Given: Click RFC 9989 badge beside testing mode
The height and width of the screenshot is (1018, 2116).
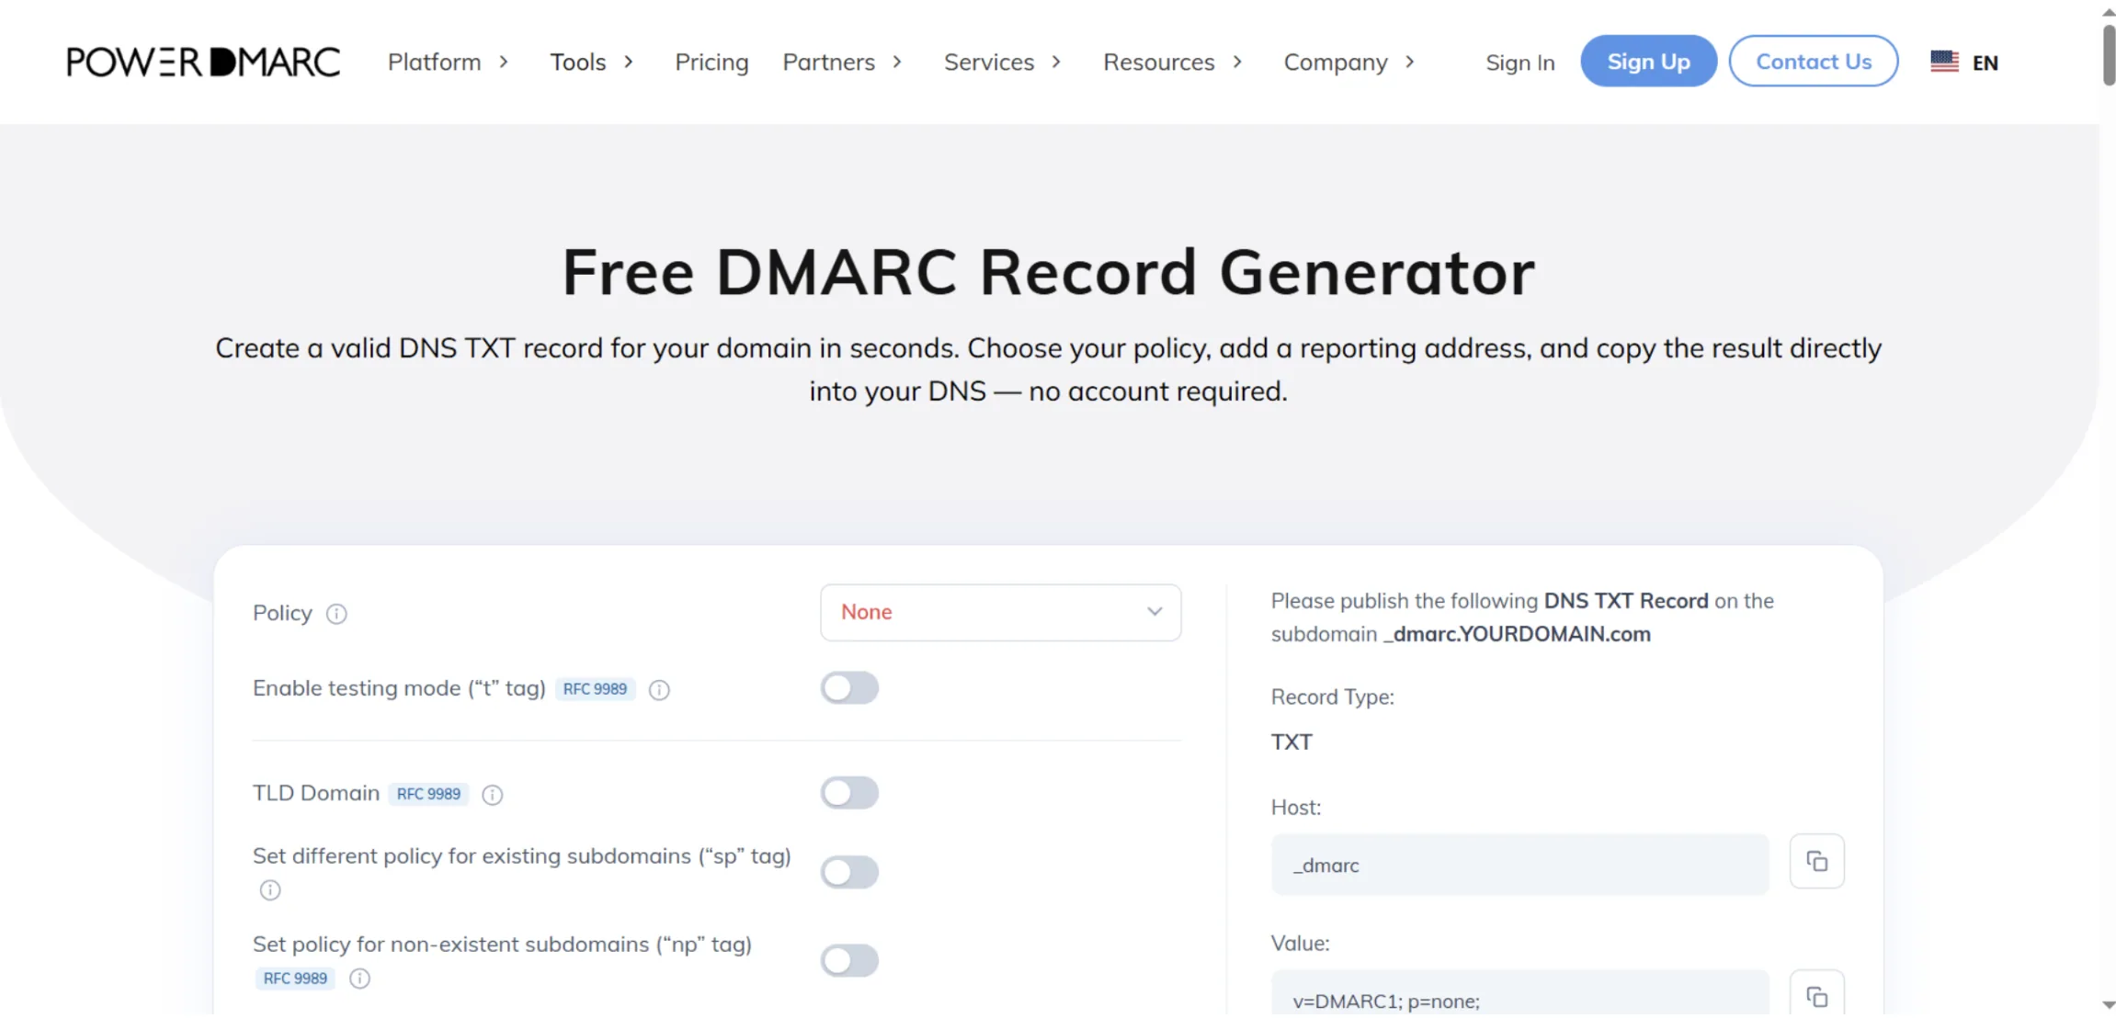Looking at the screenshot, I should [595, 689].
